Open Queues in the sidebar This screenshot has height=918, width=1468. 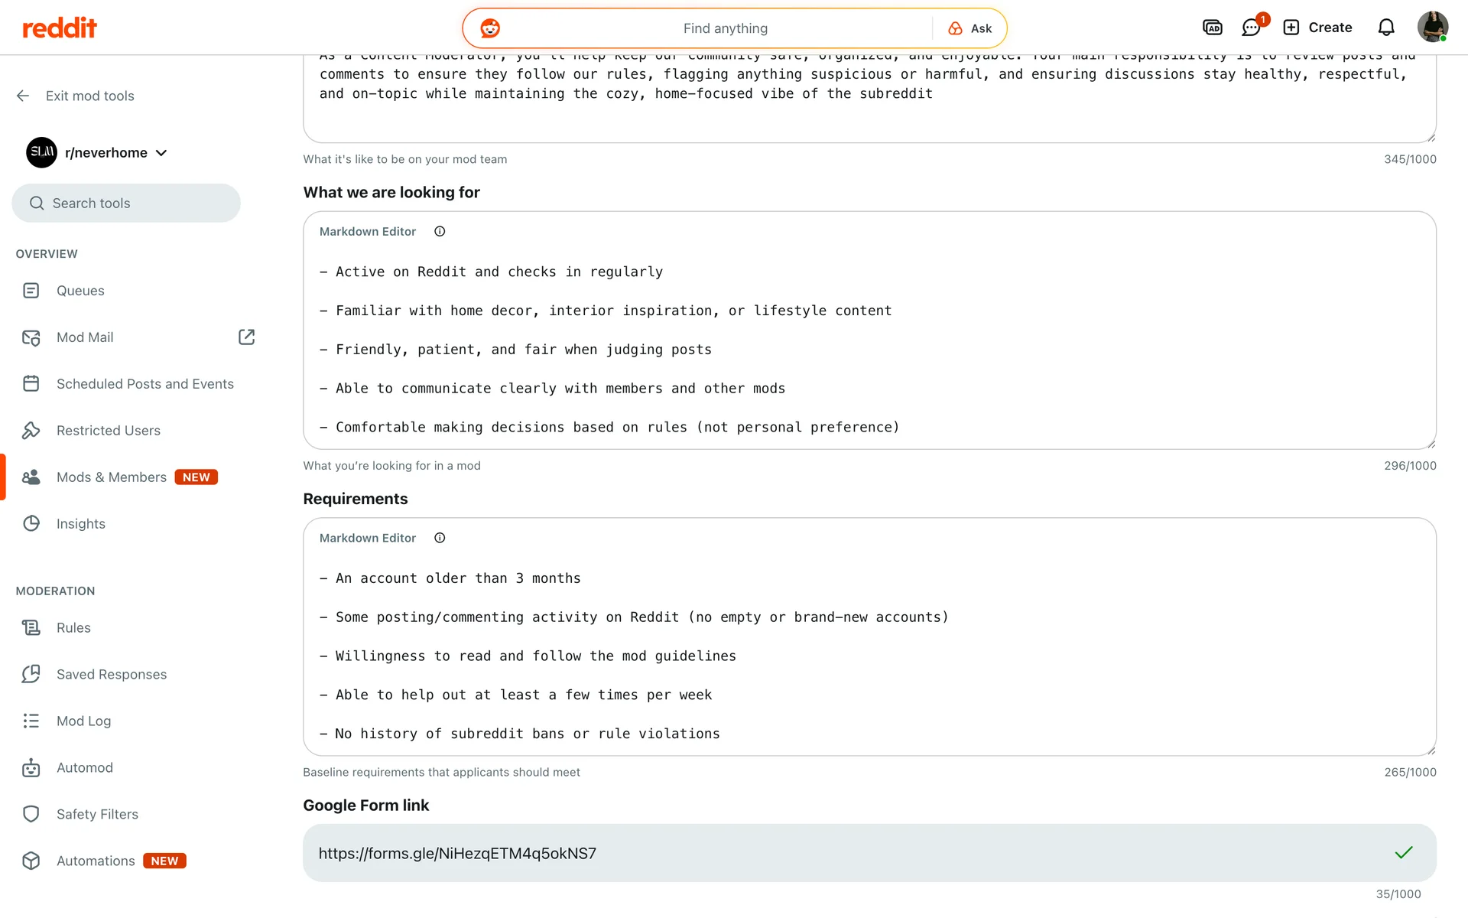tap(80, 291)
